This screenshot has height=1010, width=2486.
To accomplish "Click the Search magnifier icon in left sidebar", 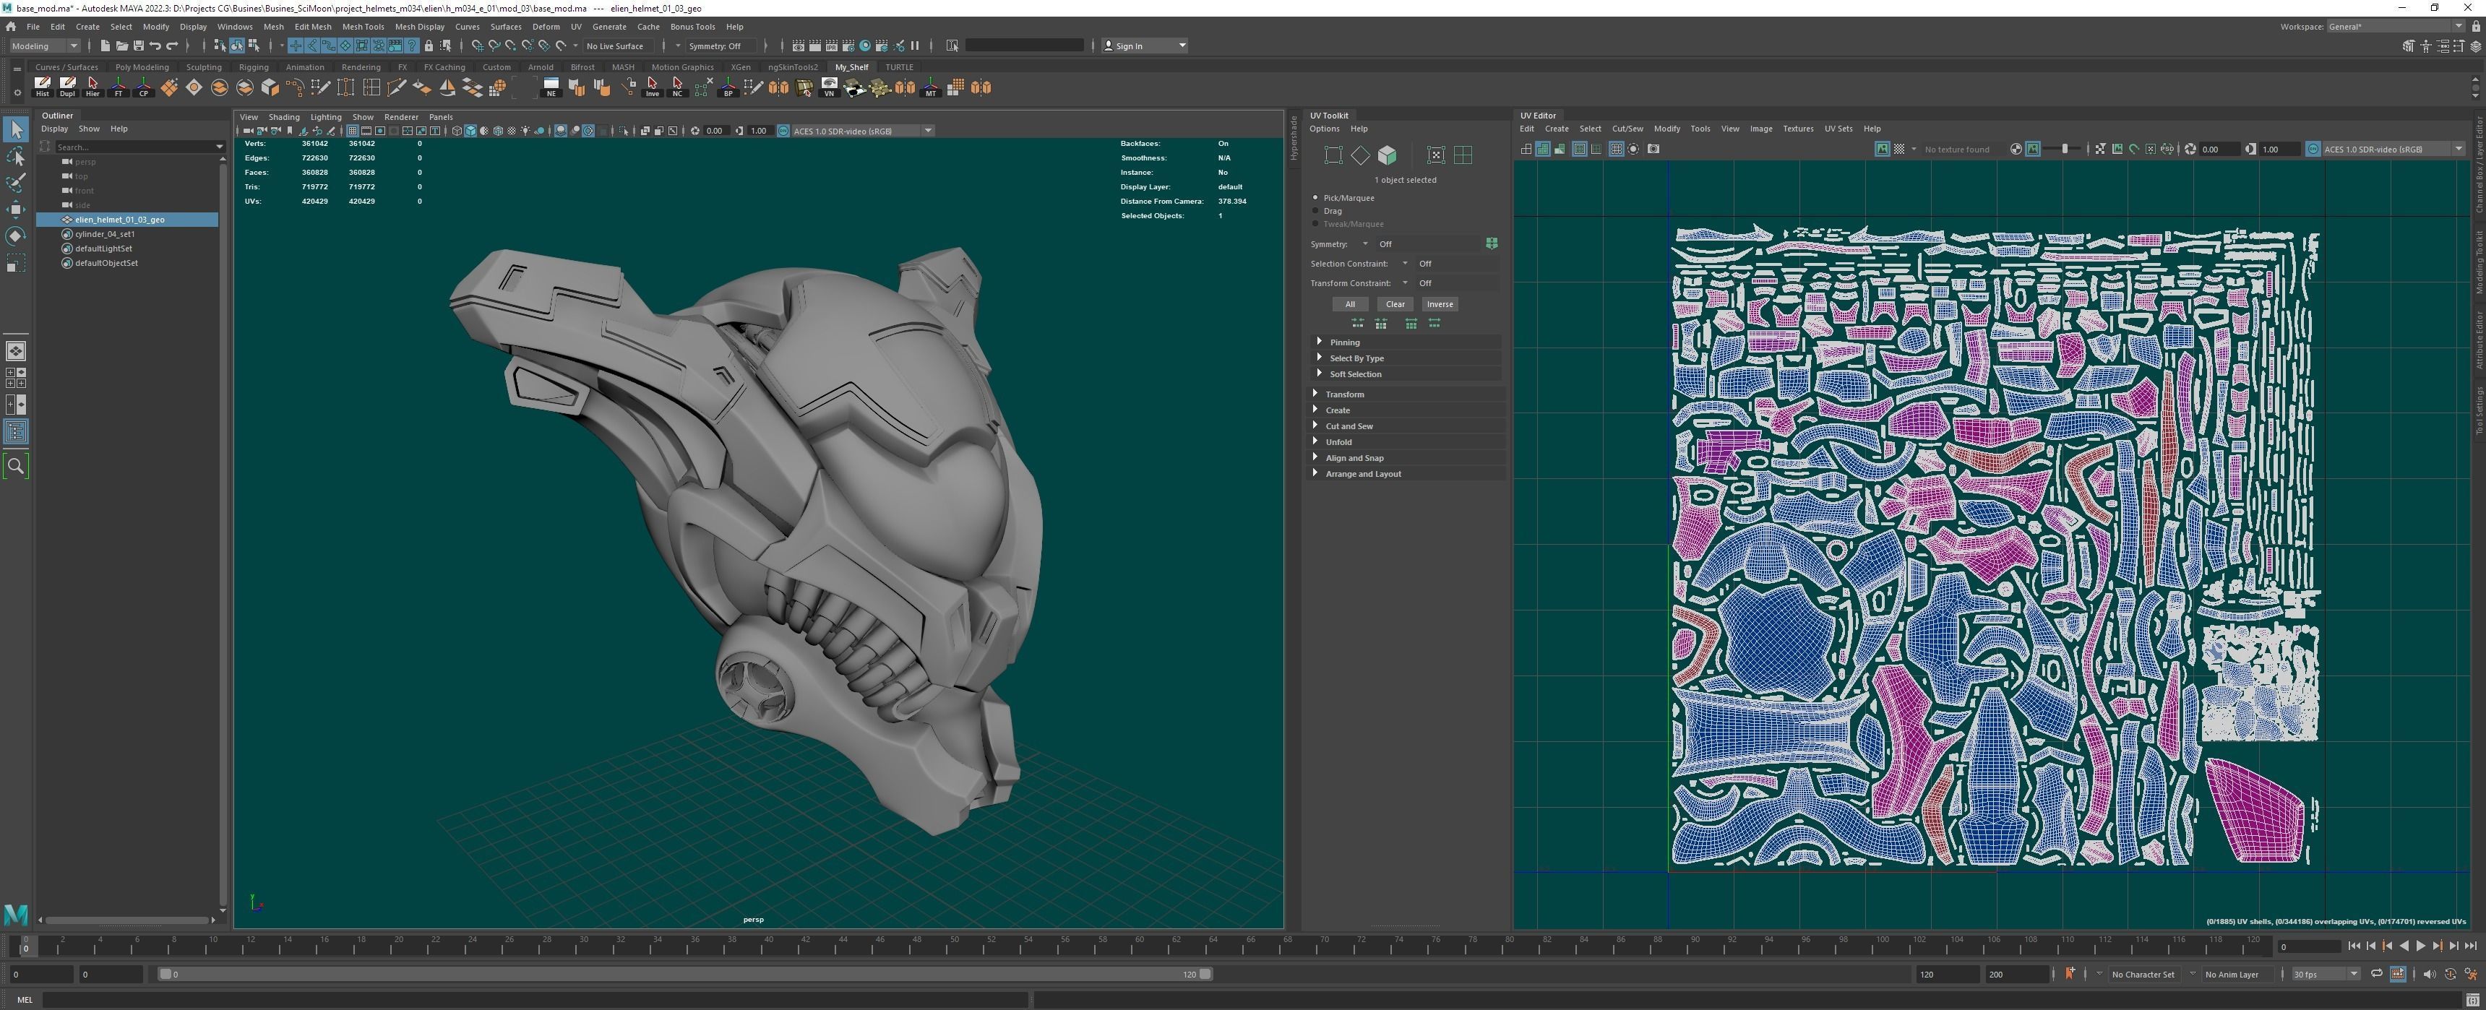I will point(17,467).
